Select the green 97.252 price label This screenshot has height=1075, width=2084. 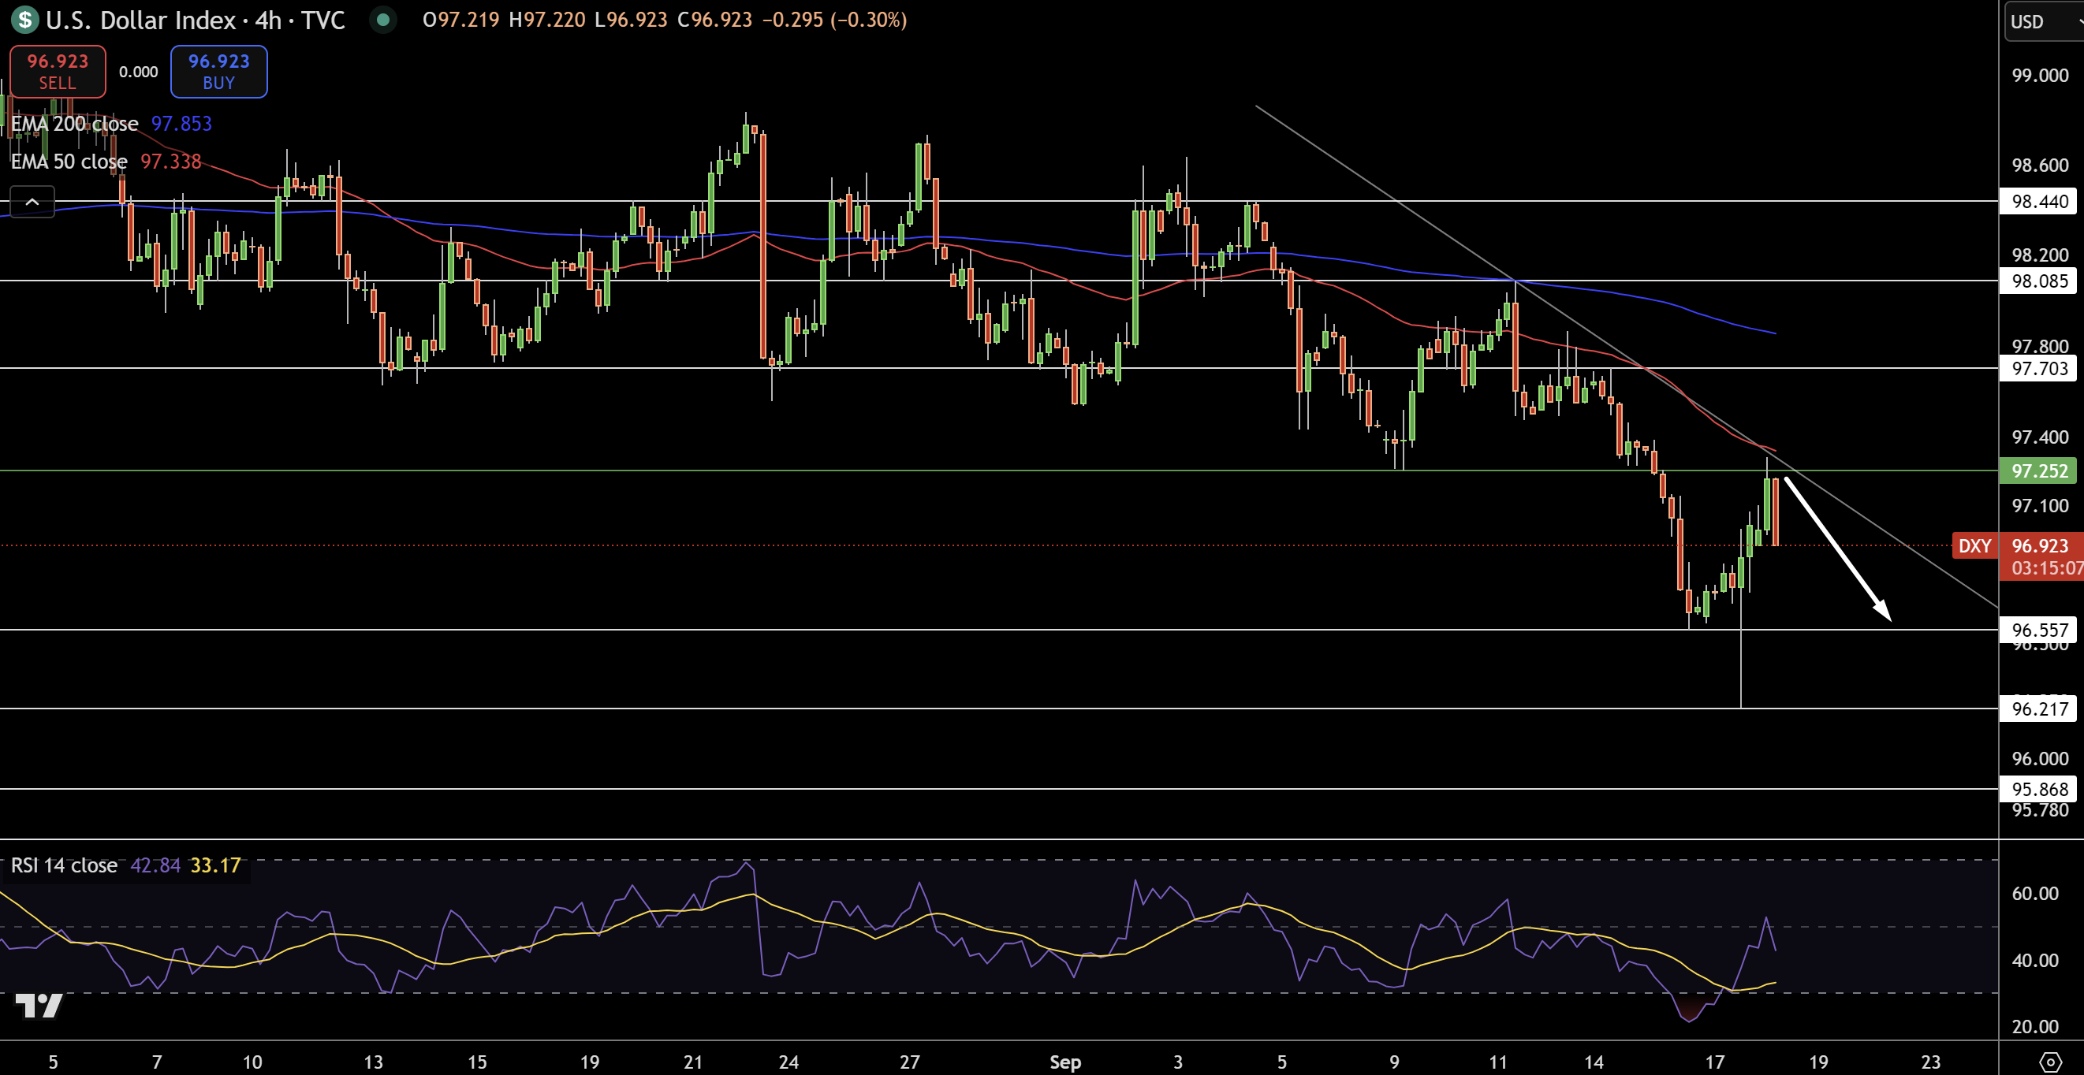tap(2040, 470)
